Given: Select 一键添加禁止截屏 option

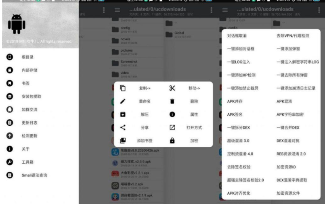Looking at the screenshot, I should pyautogui.click(x=243, y=88).
